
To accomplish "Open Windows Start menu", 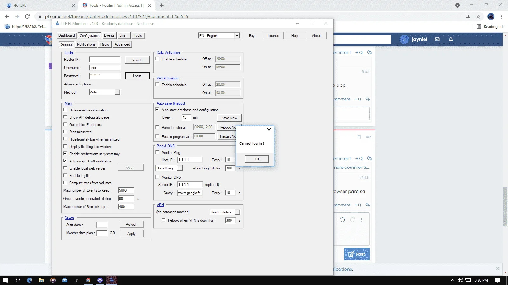I will [5, 280].
